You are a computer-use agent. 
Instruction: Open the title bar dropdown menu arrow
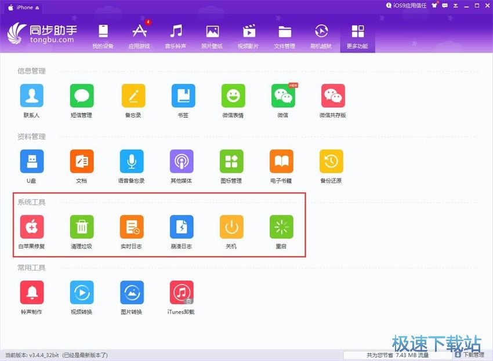tap(455, 6)
